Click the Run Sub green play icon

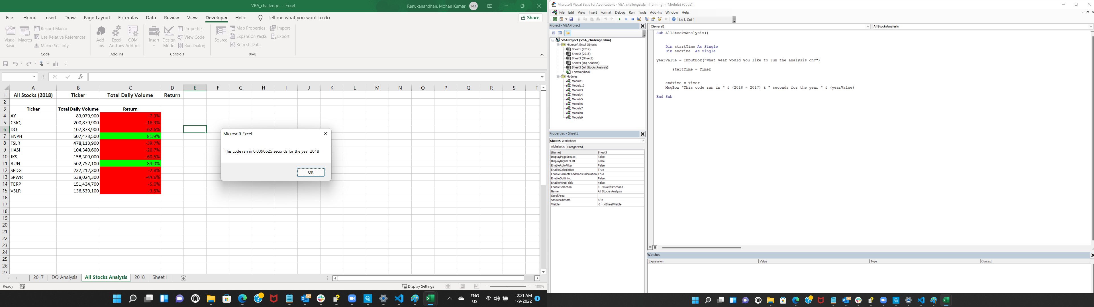point(620,20)
